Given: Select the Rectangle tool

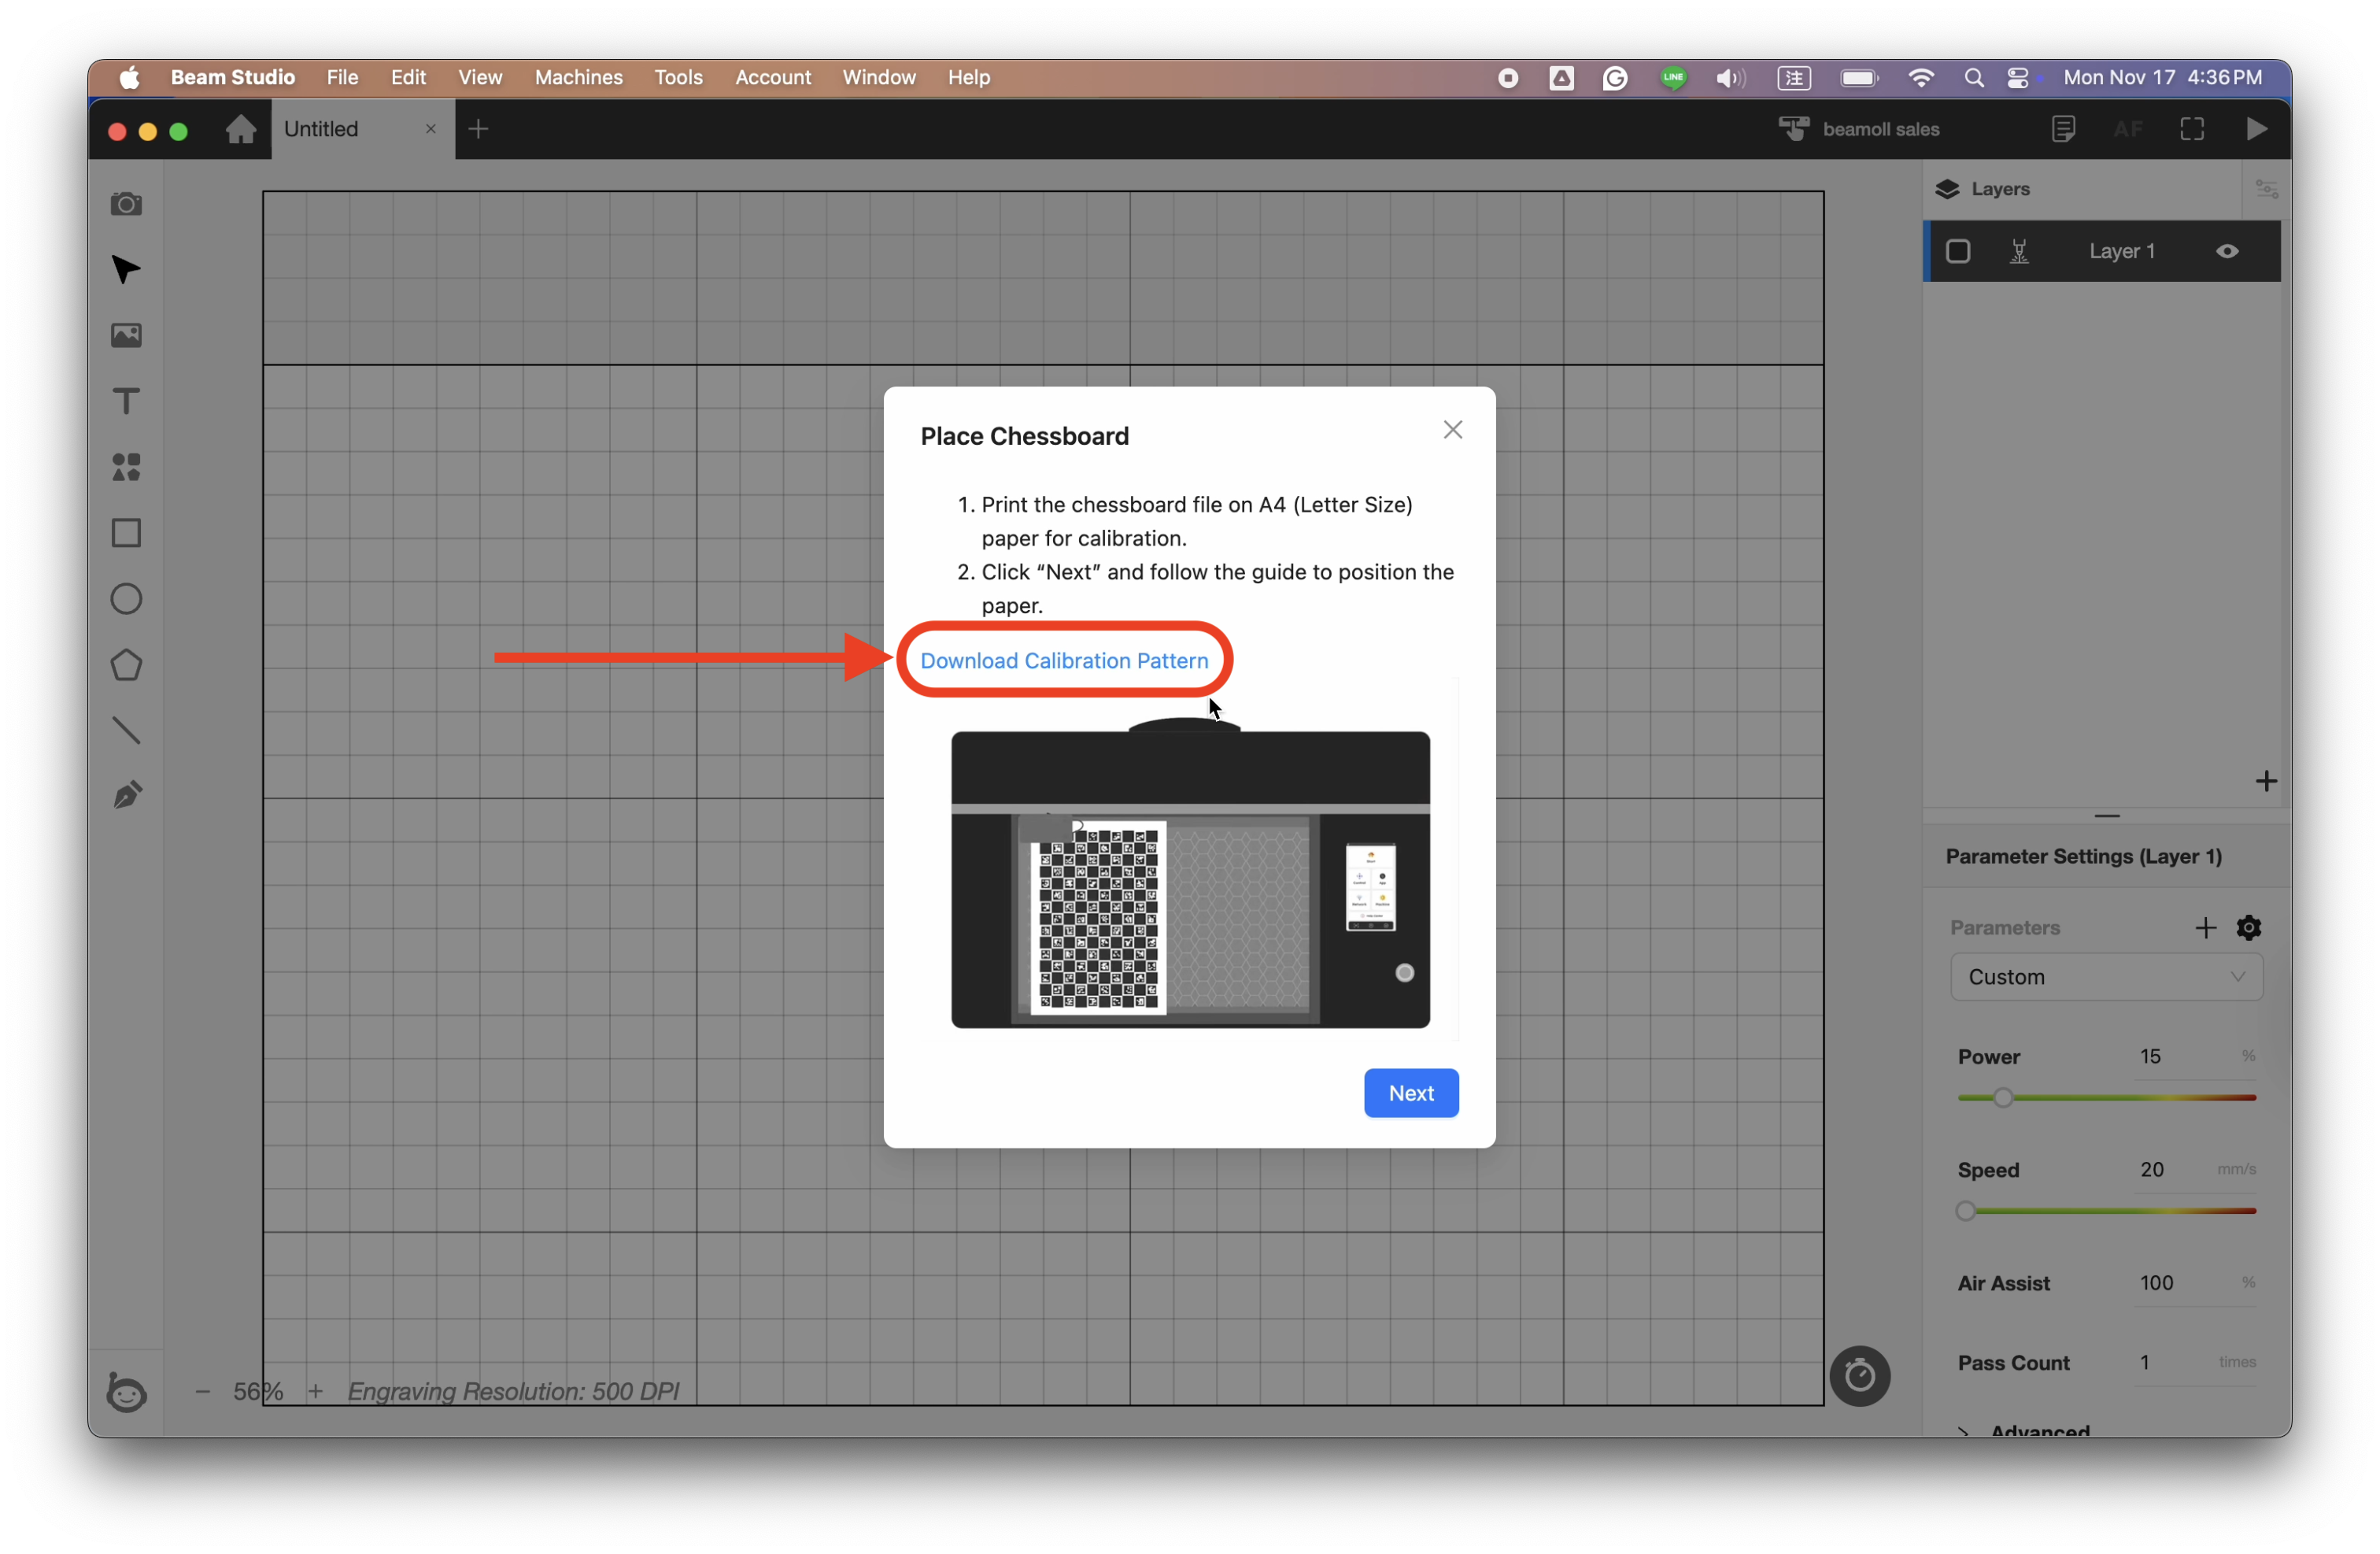Looking at the screenshot, I should click(x=126, y=533).
